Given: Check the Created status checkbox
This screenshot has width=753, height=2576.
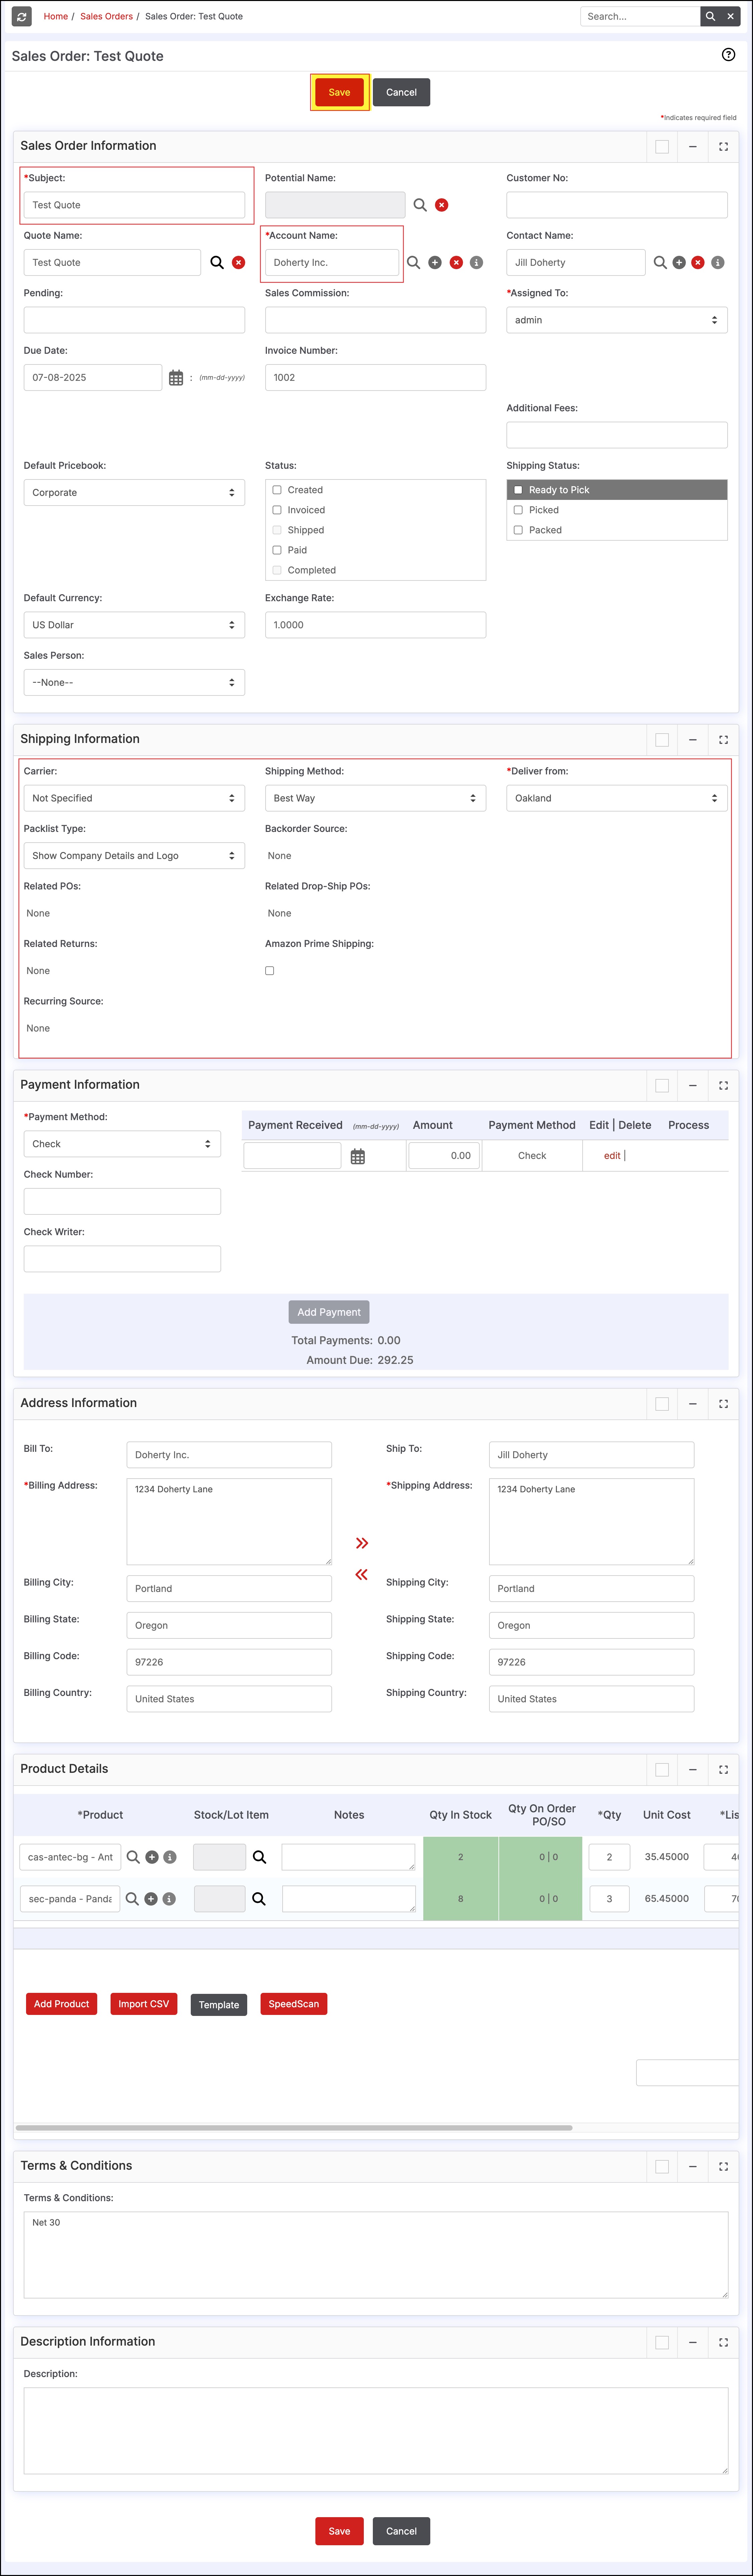Looking at the screenshot, I should [x=277, y=490].
